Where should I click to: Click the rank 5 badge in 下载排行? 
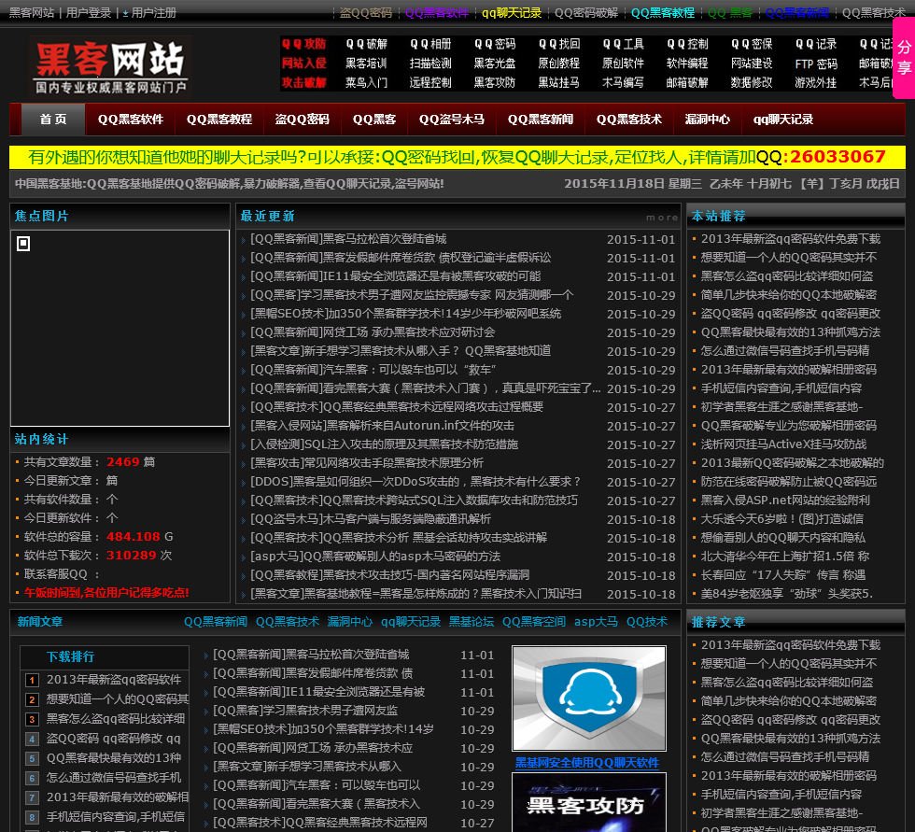point(32,758)
